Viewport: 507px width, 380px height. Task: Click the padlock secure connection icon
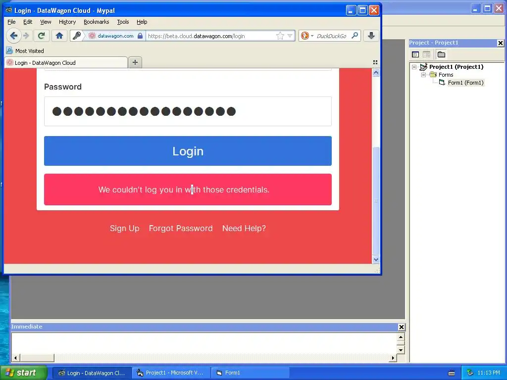coord(140,36)
